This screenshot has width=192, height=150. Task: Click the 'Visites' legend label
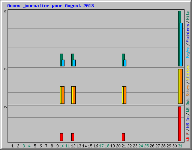[x=188, y=73]
